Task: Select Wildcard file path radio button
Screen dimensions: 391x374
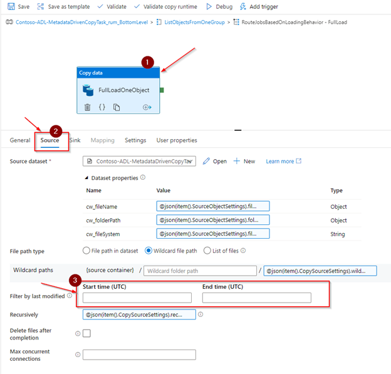Action: (x=149, y=251)
